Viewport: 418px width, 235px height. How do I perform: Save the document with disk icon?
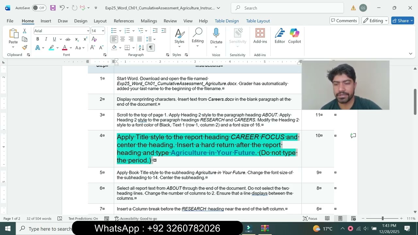pyautogui.click(x=53, y=8)
